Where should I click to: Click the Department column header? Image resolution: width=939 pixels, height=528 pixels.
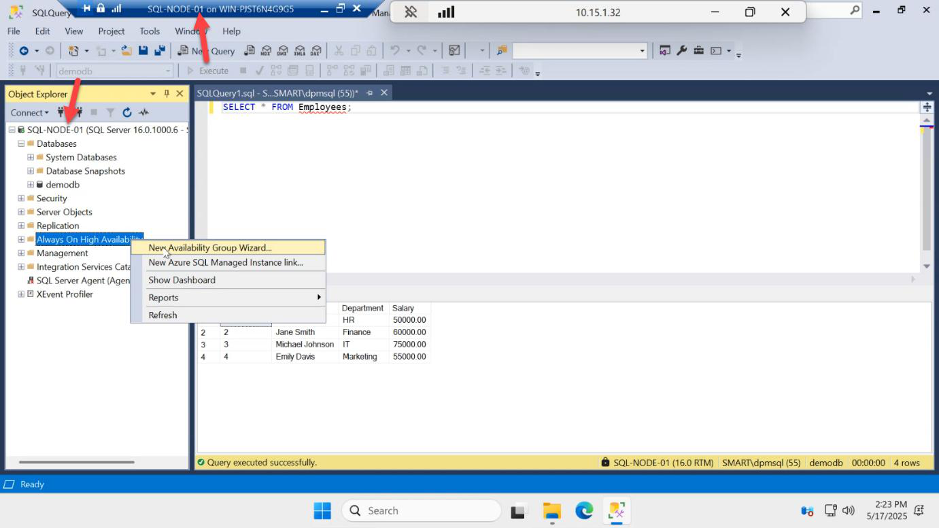[363, 308]
